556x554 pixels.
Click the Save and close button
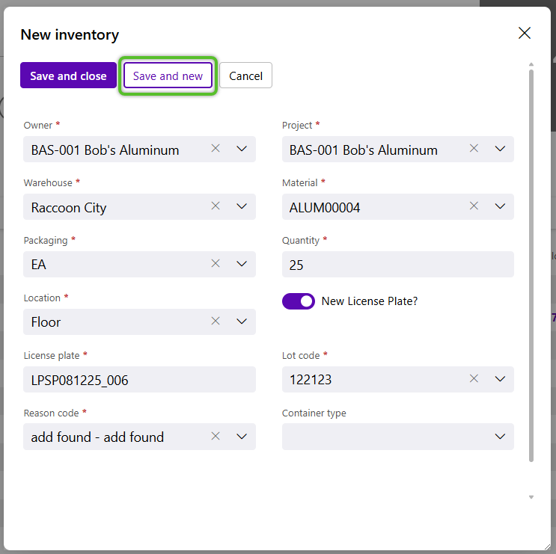[68, 76]
